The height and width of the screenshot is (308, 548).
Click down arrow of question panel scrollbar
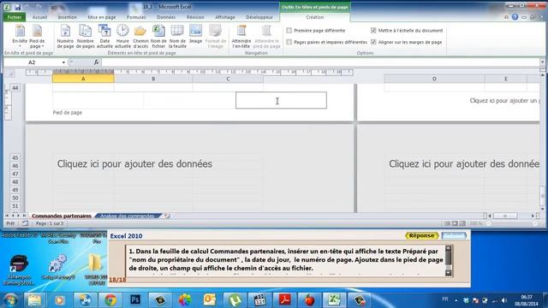pyautogui.click(x=449, y=273)
